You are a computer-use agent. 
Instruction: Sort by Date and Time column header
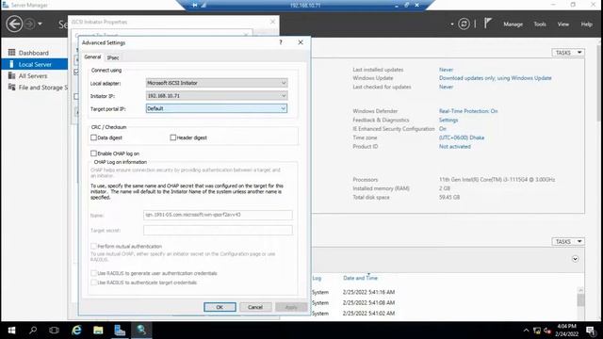click(360, 278)
